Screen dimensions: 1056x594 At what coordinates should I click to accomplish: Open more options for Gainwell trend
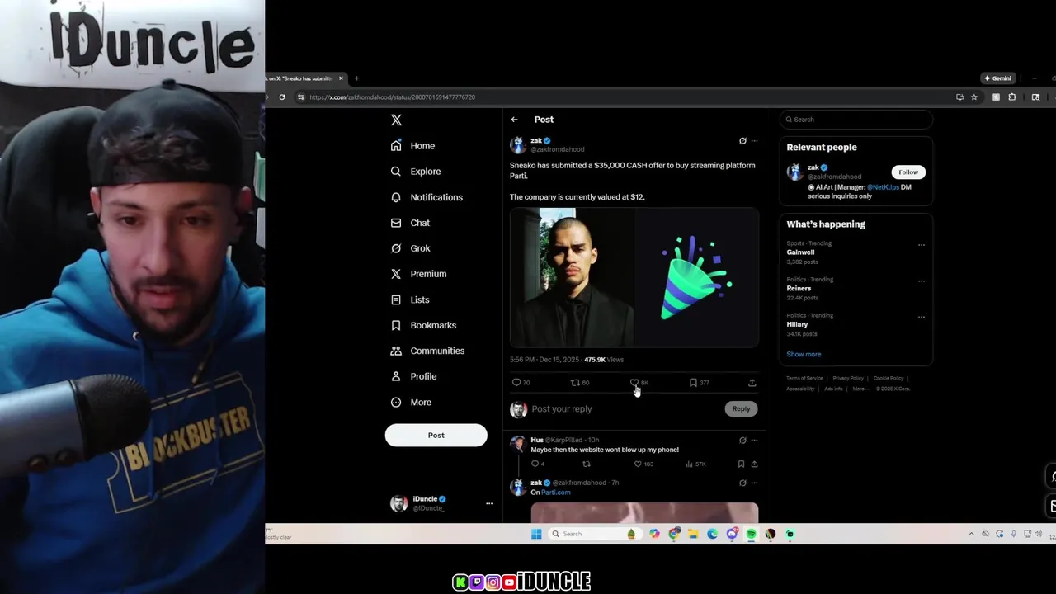[922, 245]
